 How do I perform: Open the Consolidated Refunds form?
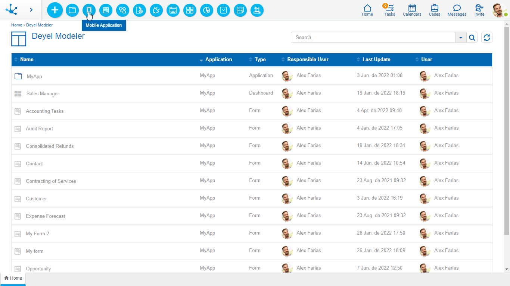pyautogui.click(x=50, y=146)
